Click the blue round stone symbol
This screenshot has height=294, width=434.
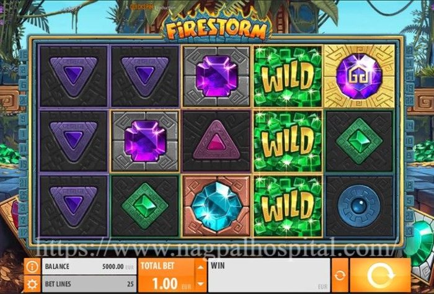click(x=359, y=206)
